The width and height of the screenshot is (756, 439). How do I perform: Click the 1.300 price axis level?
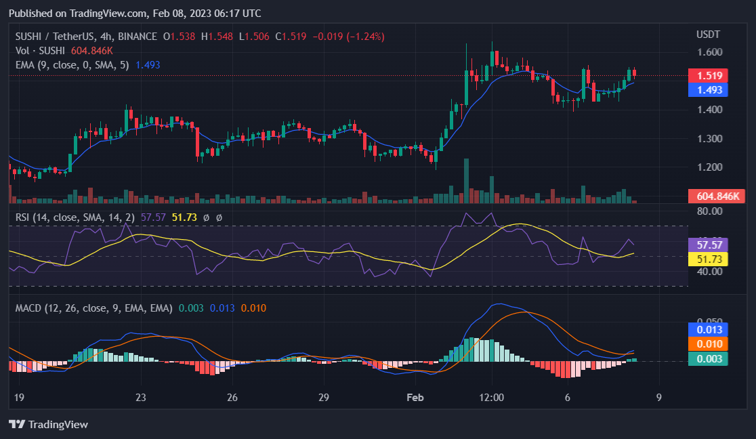710,139
